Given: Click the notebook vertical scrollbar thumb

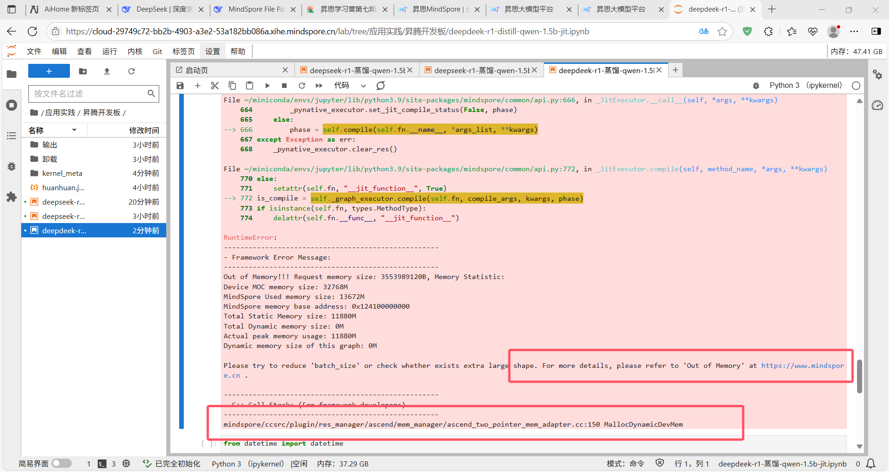Looking at the screenshot, I should click(x=859, y=376).
